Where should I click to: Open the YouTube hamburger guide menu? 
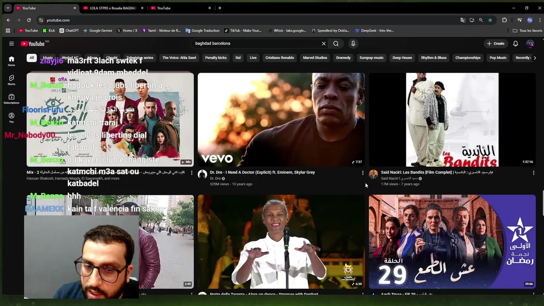click(11, 43)
